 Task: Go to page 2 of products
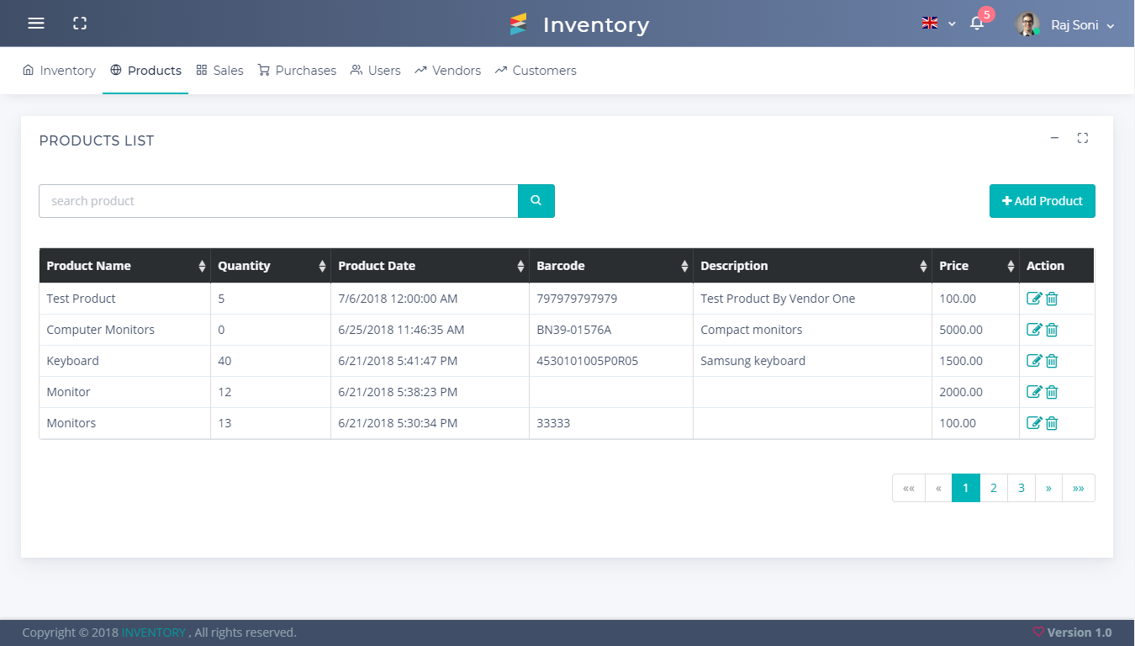(x=993, y=488)
